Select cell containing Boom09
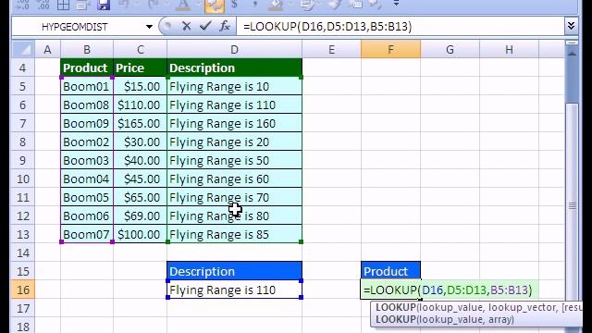This screenshot has width=592, height=333. [x=87, y=123]
